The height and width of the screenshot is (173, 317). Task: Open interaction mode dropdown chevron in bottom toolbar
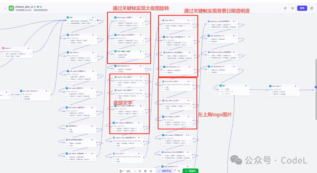(x=123, y=171)
